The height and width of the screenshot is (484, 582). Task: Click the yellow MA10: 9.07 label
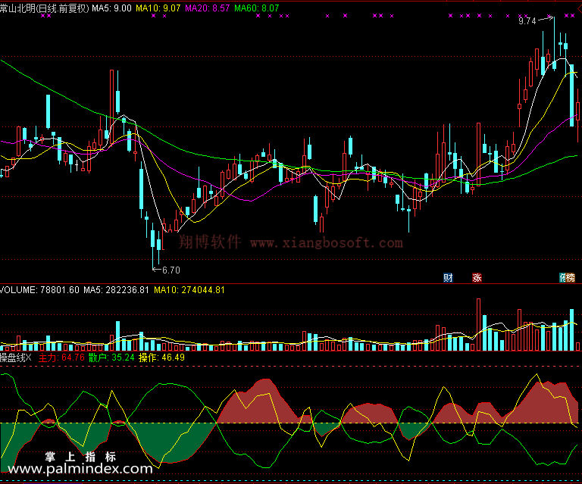pos(158,8)
